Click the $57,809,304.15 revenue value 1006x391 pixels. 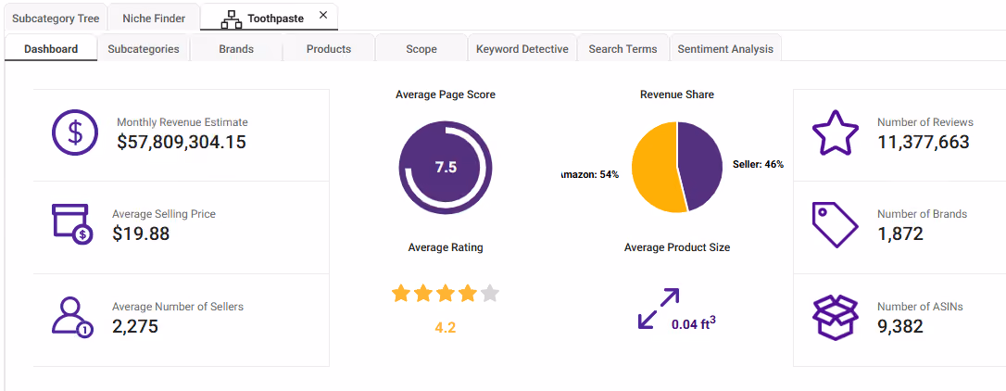click(x=182, y=142)
